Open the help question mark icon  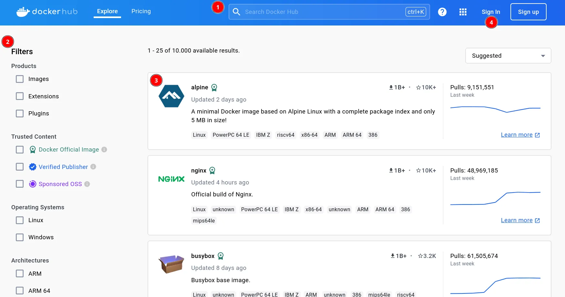pyautogui.click(x=442, y=12)
